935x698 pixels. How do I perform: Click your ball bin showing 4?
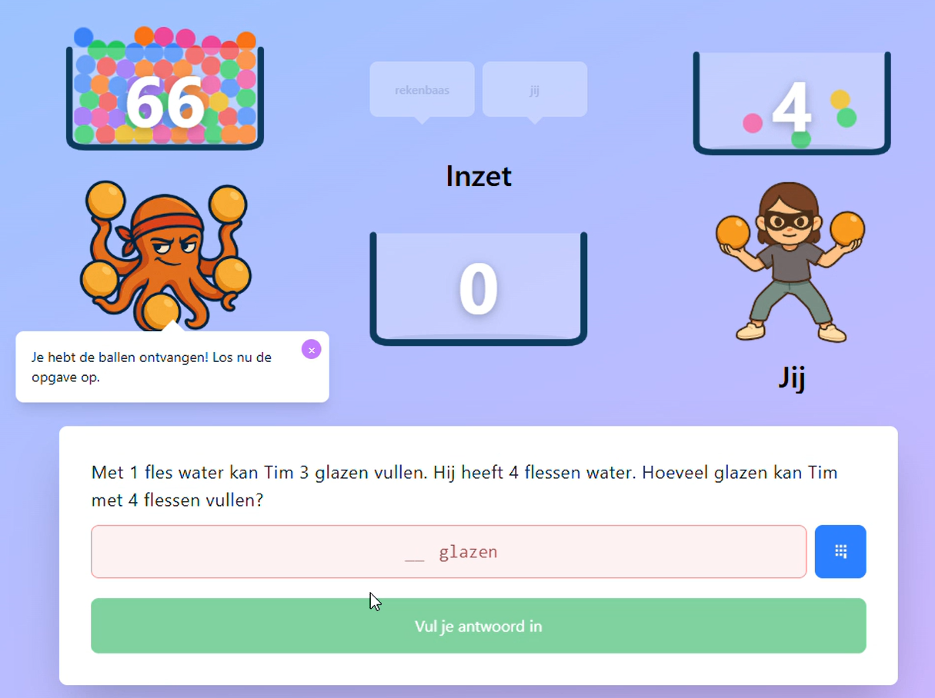pos(792,103)
